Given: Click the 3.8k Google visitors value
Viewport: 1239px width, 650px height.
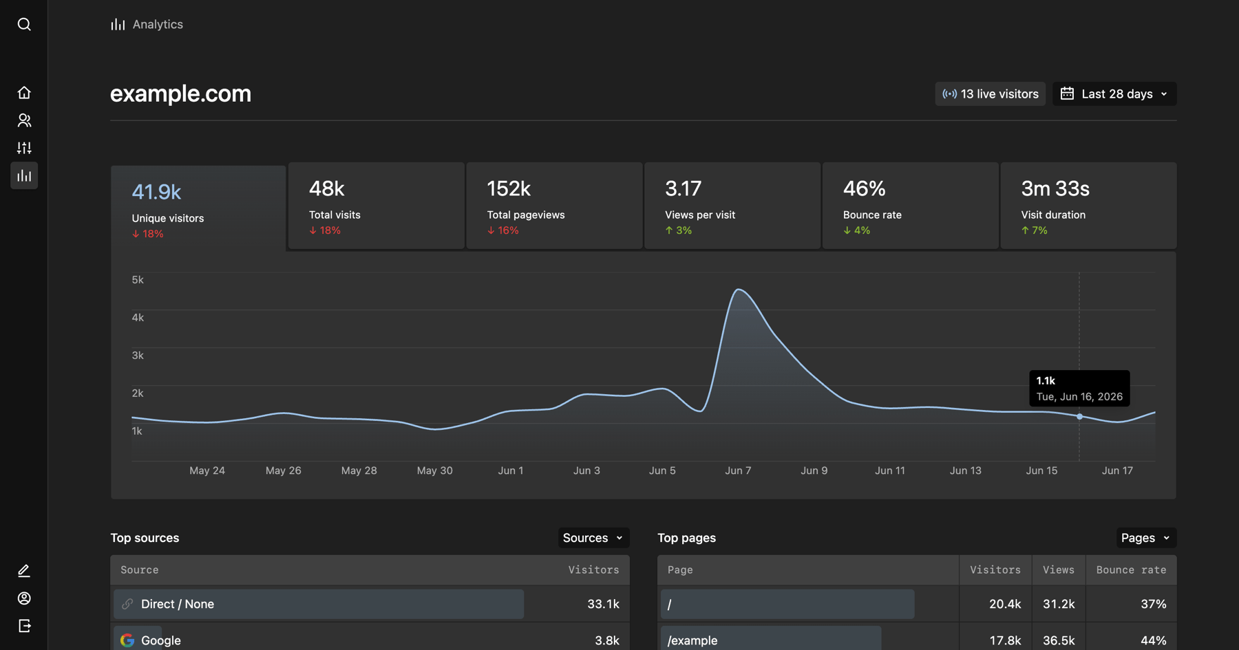Looking at the screenshot, I should (606, 640).
